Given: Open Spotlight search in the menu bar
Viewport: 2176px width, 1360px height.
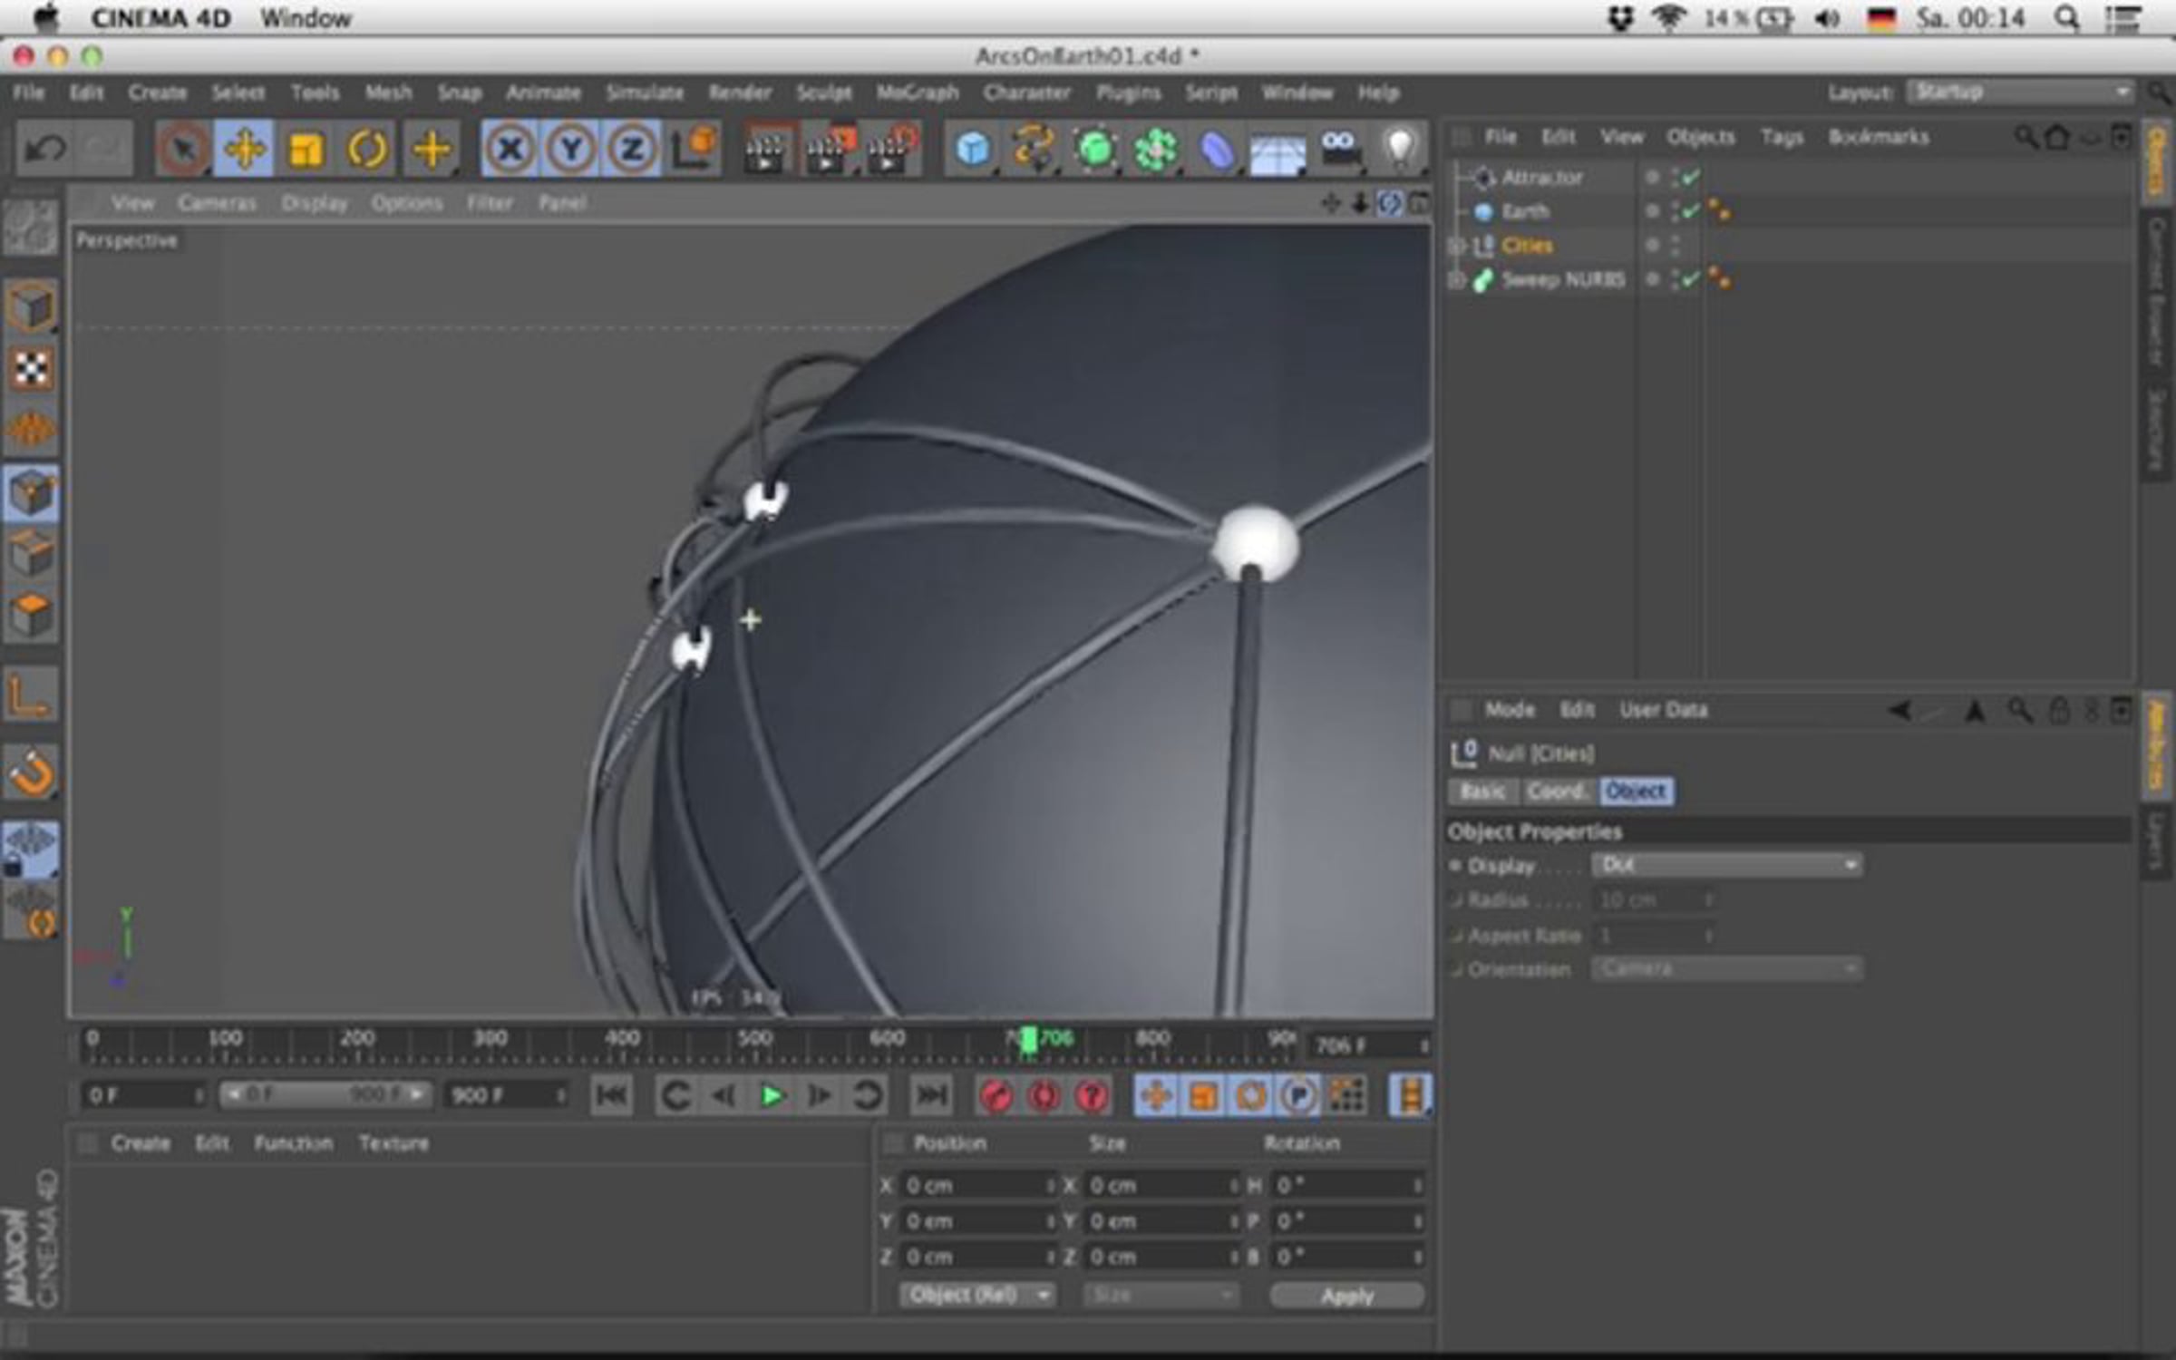Looking at the screenshot, I should point(2067,18).
